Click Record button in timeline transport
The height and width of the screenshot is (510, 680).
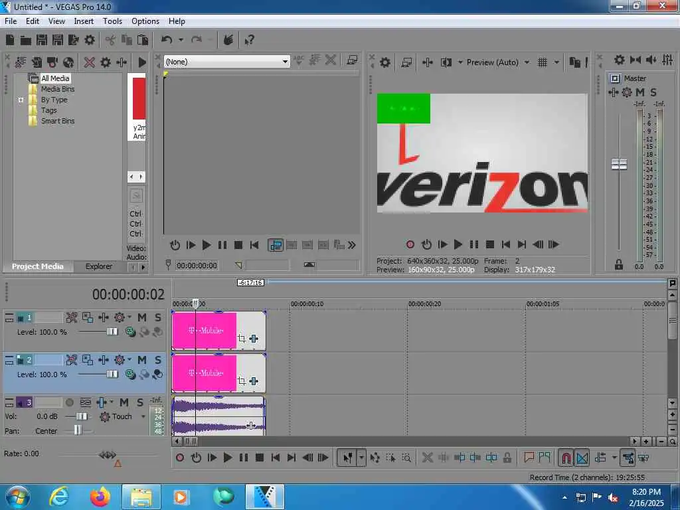[180, 458]
